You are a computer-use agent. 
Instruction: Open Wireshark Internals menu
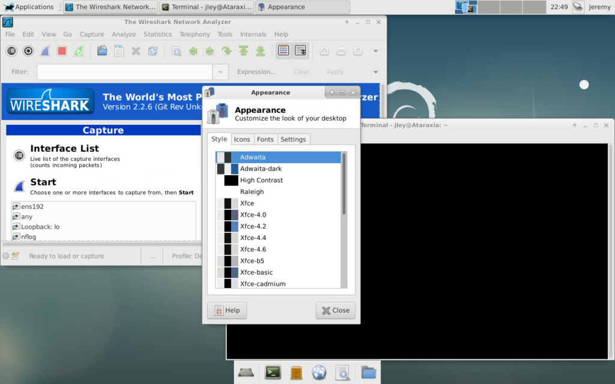tap(253, 34)
